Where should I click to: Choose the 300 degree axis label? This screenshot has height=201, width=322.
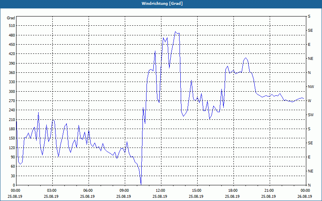tap(12, 92)
